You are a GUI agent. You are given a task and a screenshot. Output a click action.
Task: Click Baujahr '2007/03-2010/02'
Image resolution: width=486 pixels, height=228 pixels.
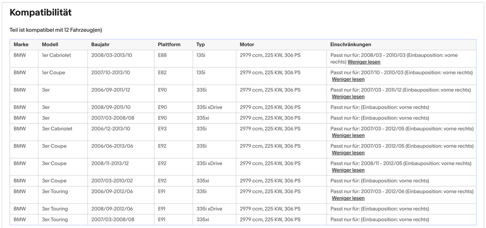(112, 181)
